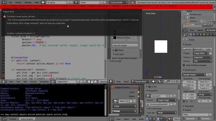Select Render Layers properties tab icon

click(x=194, y=35)
